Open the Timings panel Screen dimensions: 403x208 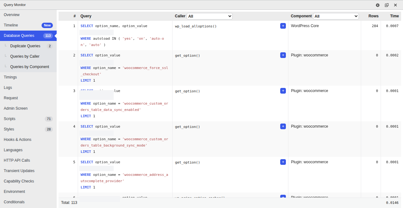pyautogui.click(x=28, y=77)
